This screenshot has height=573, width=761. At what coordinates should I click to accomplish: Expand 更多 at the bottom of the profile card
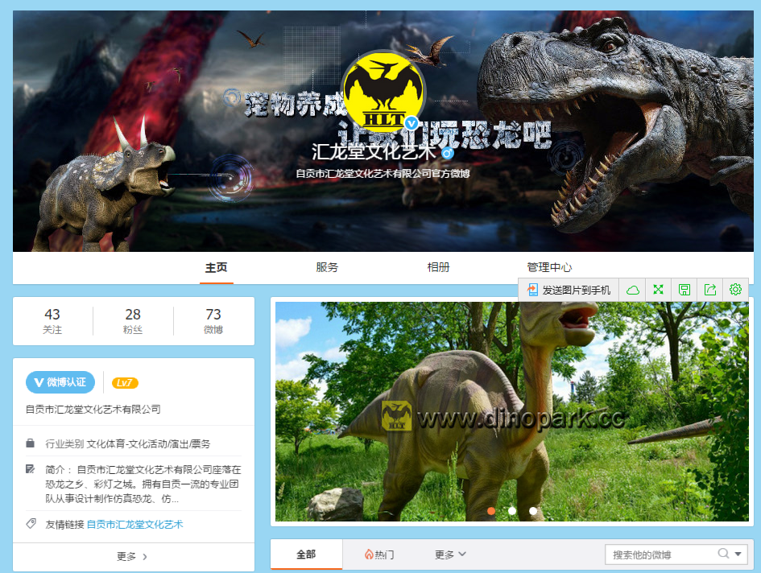133,556
